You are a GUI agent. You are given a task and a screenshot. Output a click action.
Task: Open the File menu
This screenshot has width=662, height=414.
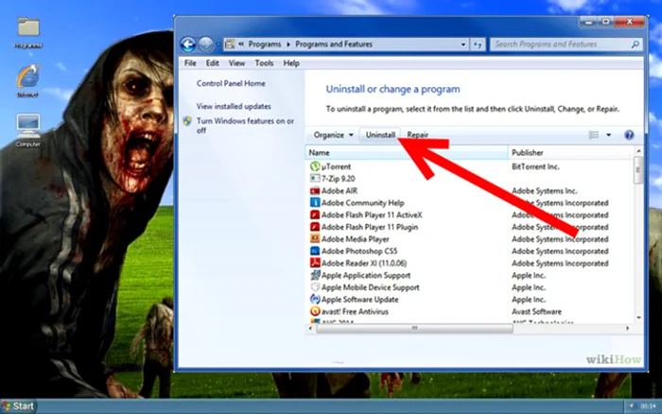click(x=190, y=63)
